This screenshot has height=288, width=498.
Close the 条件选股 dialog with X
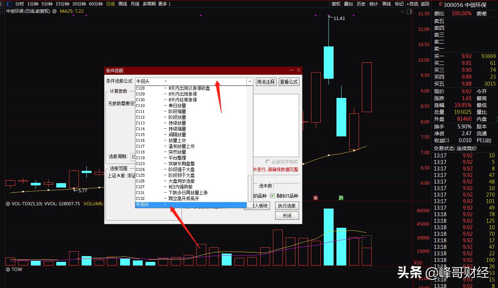tap(298, 70)
